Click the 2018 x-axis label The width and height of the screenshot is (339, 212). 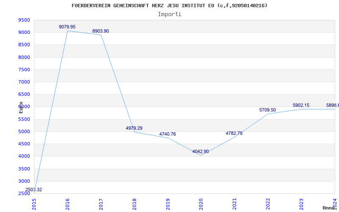[x=134, y=204]
